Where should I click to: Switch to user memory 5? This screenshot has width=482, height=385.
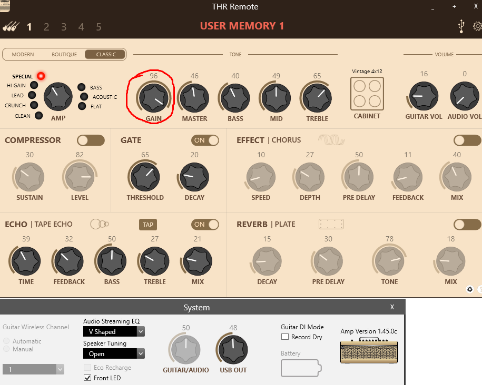99,27
